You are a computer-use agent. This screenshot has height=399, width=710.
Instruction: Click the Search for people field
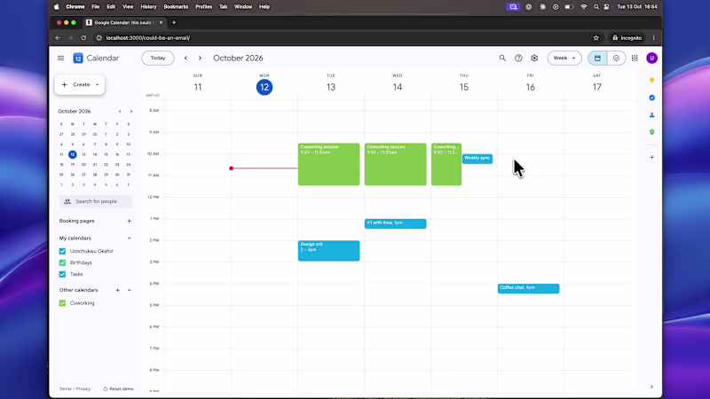(96, 201)
